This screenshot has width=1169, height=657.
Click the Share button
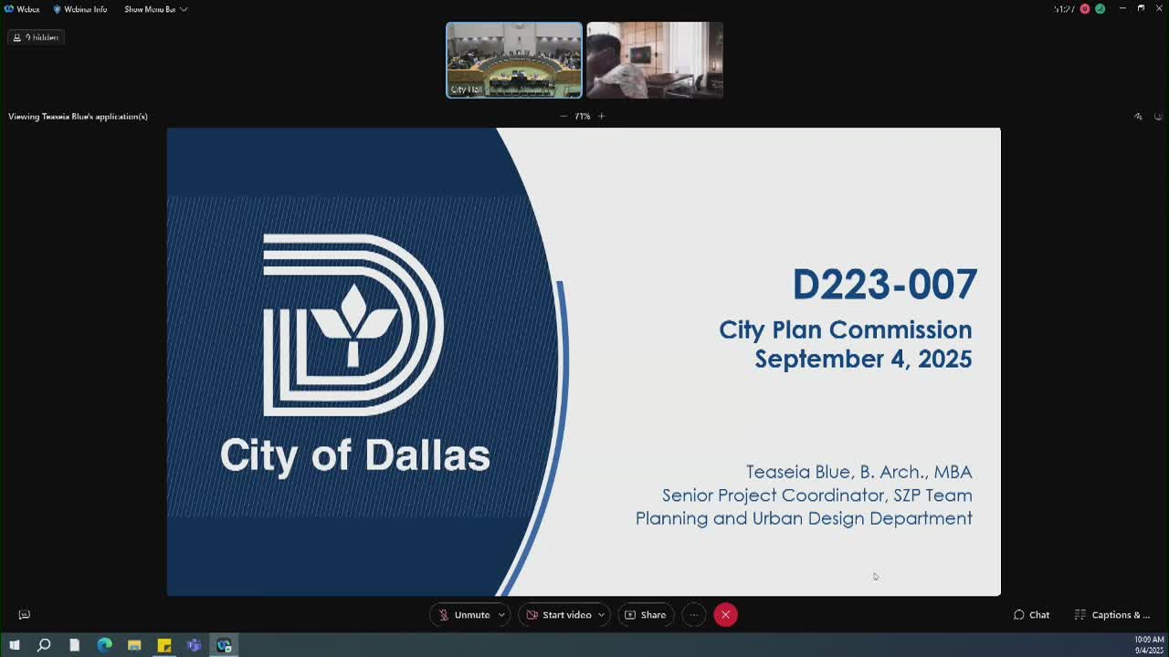[646, 614]
